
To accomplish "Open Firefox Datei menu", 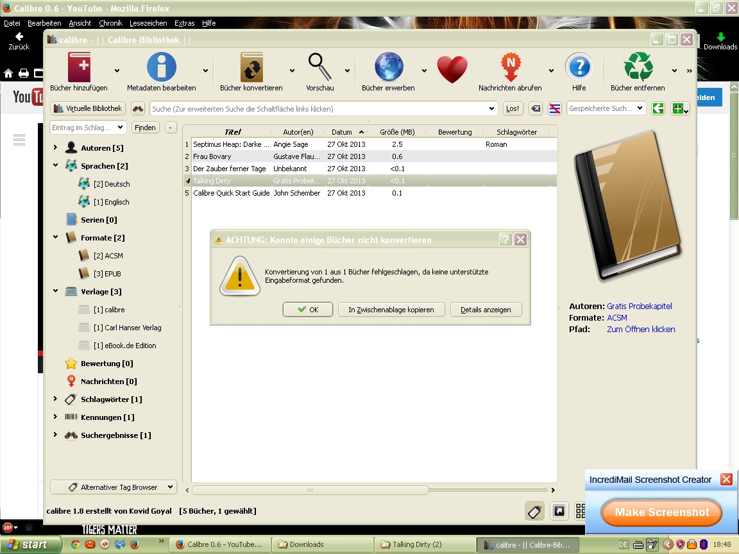I will [12, 23].
